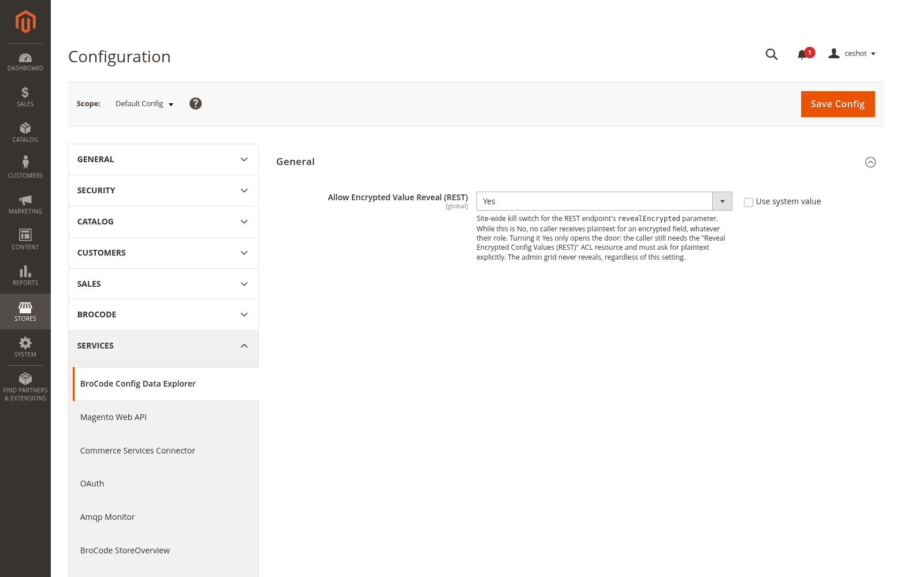901x577 pixels.
Task: Open the Sales sidebar menu
Action: pyautogui.click(x=25, y=97)
